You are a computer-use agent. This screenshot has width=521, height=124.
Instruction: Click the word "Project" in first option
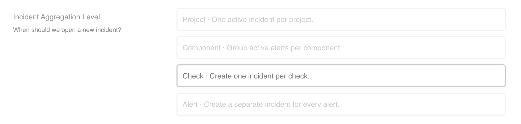[194, 20]
